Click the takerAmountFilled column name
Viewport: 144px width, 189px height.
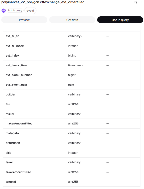coord(18,172)
